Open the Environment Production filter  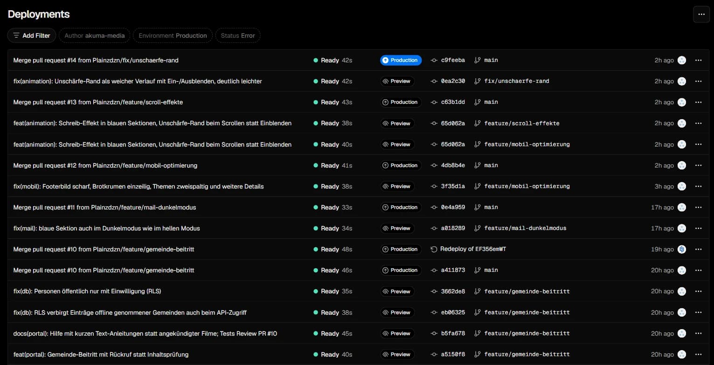tap(173, 35)
